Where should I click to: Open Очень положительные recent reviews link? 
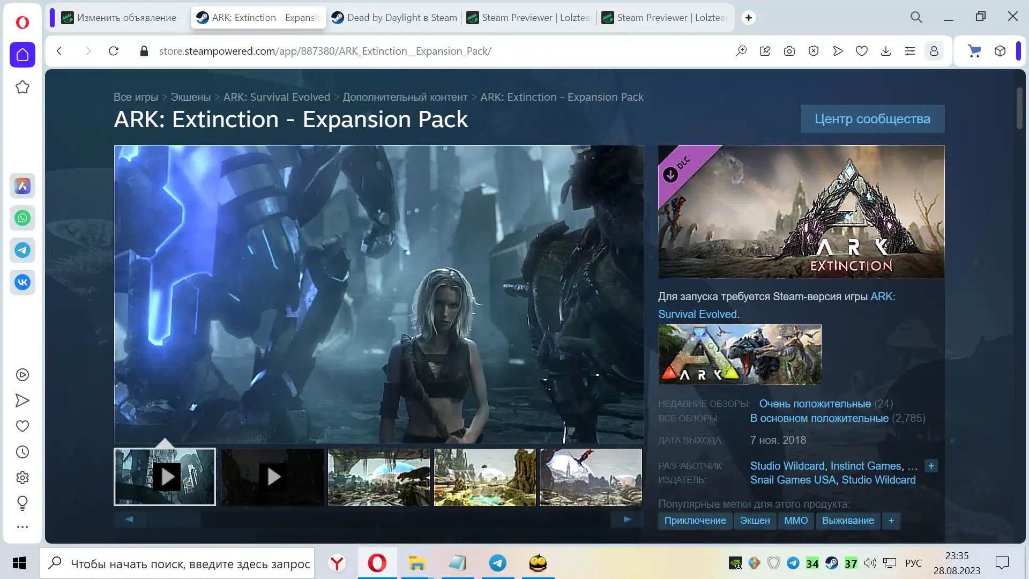[815, 404]
